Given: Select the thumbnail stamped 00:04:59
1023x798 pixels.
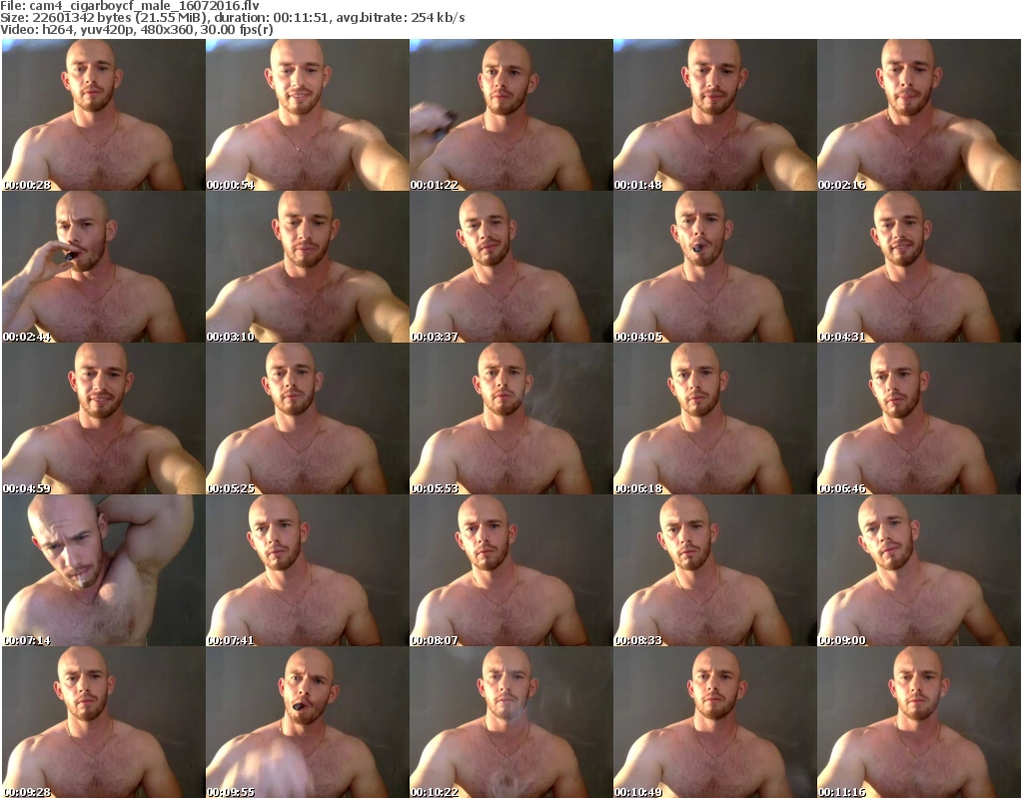Looking at the screenshot, I should click(x=104, y=418).
